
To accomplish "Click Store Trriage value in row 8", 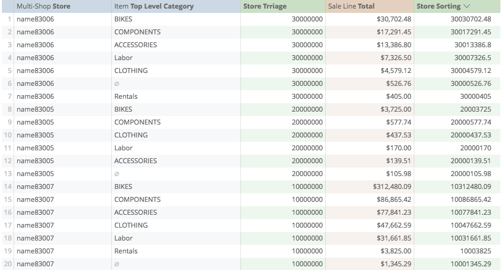I will 307,109.
